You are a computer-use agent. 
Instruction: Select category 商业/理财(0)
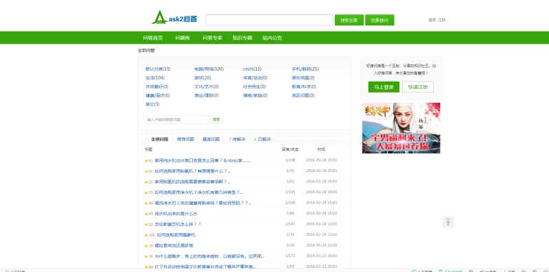207,95
